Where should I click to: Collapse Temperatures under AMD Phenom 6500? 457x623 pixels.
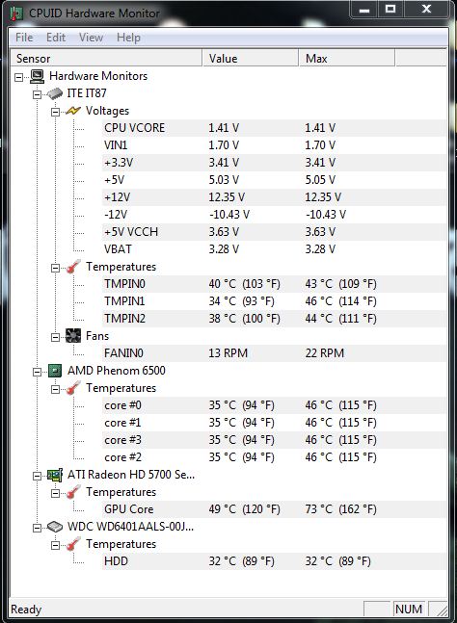tap(55, 389)
